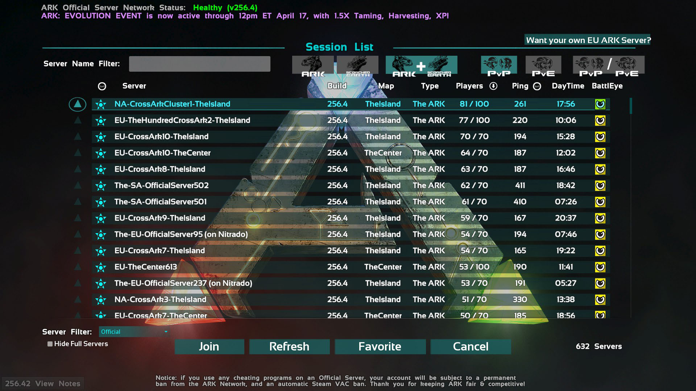Cancel out of the session list
The height and width of the screenshot is (391, 696).
pos(471,346)
